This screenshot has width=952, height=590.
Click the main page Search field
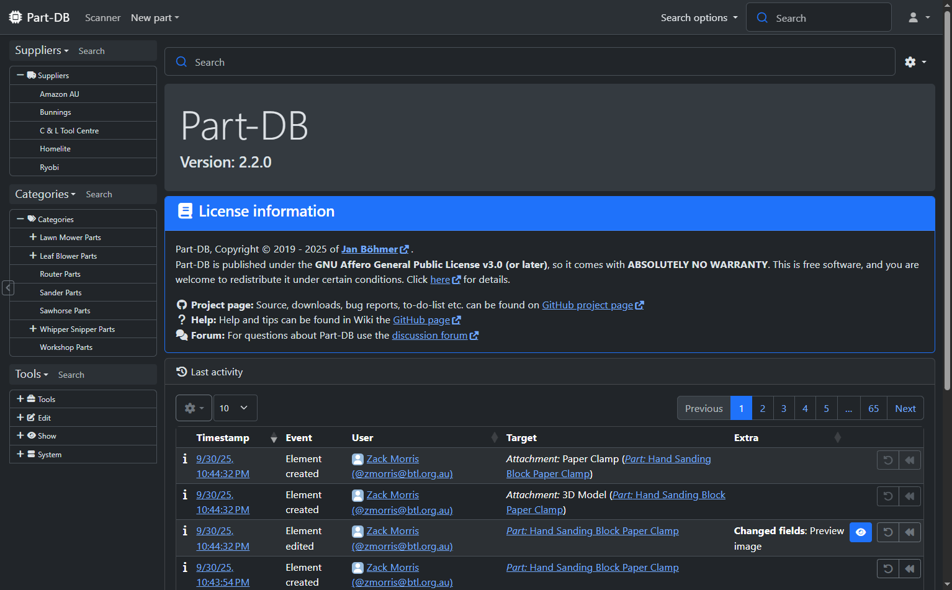coord(530,62)
